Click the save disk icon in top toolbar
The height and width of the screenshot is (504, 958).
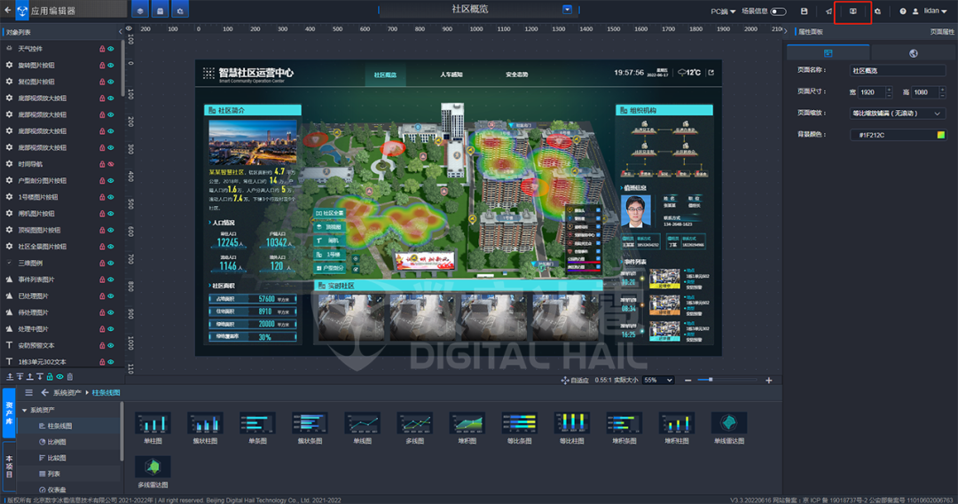pos(804,11)
